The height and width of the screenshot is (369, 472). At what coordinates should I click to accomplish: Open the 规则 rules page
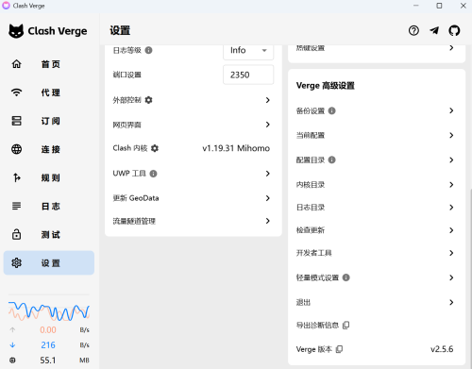pyautogui.click(x=49, y=177)
